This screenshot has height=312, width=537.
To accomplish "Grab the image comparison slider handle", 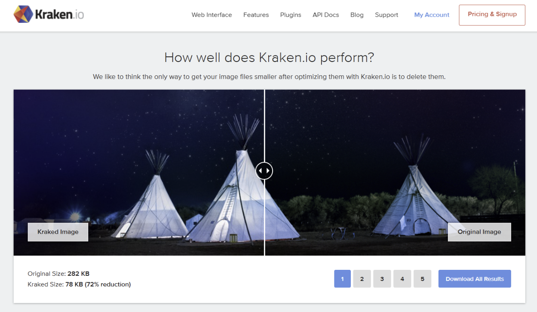I will click(264, 170).
